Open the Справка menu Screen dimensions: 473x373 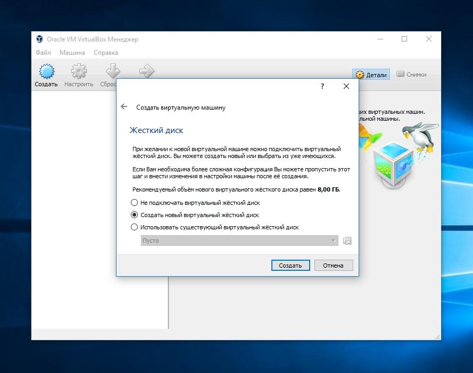[105, 53]
